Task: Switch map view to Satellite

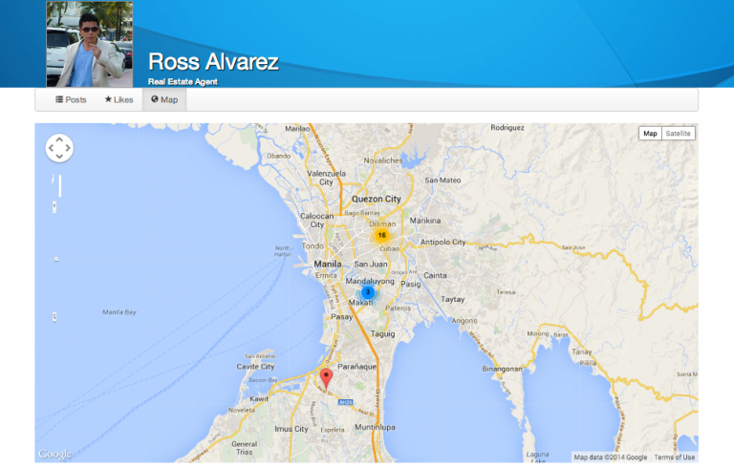Action: coord(678,134)
